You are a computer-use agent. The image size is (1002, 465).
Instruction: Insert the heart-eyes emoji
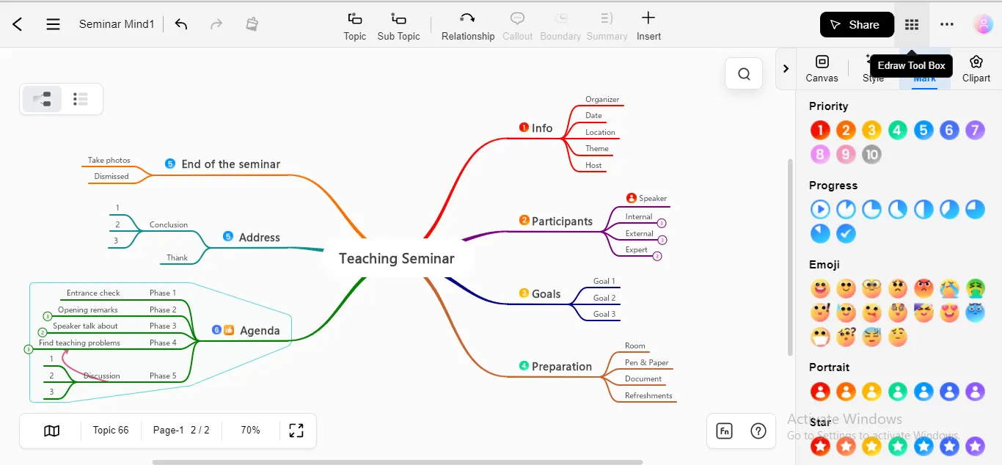coord(949,312)
